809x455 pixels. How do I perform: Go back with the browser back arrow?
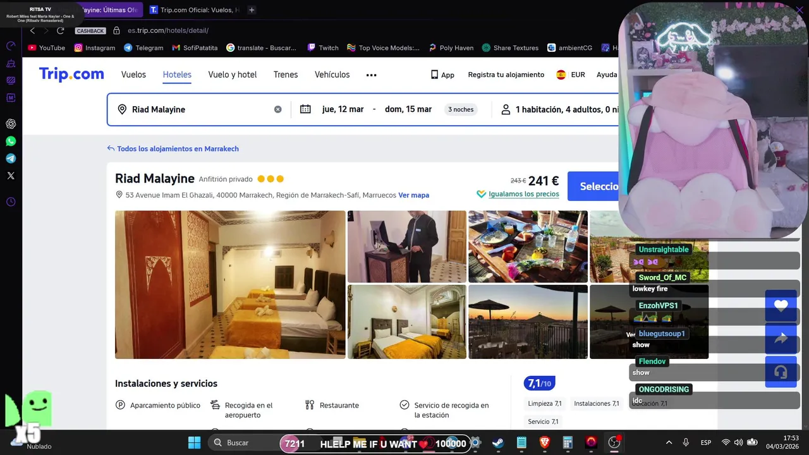32,30
